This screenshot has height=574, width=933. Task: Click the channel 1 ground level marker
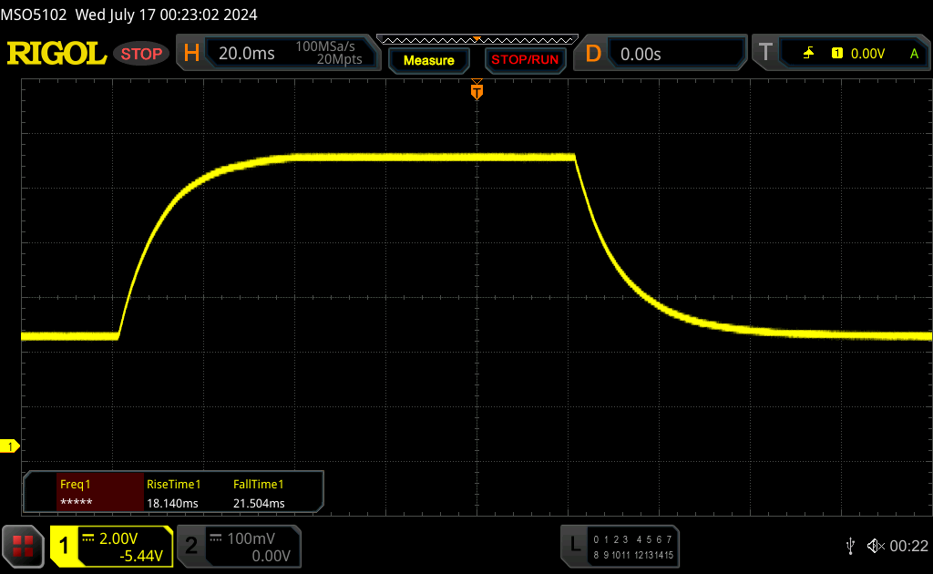[9, 446]
